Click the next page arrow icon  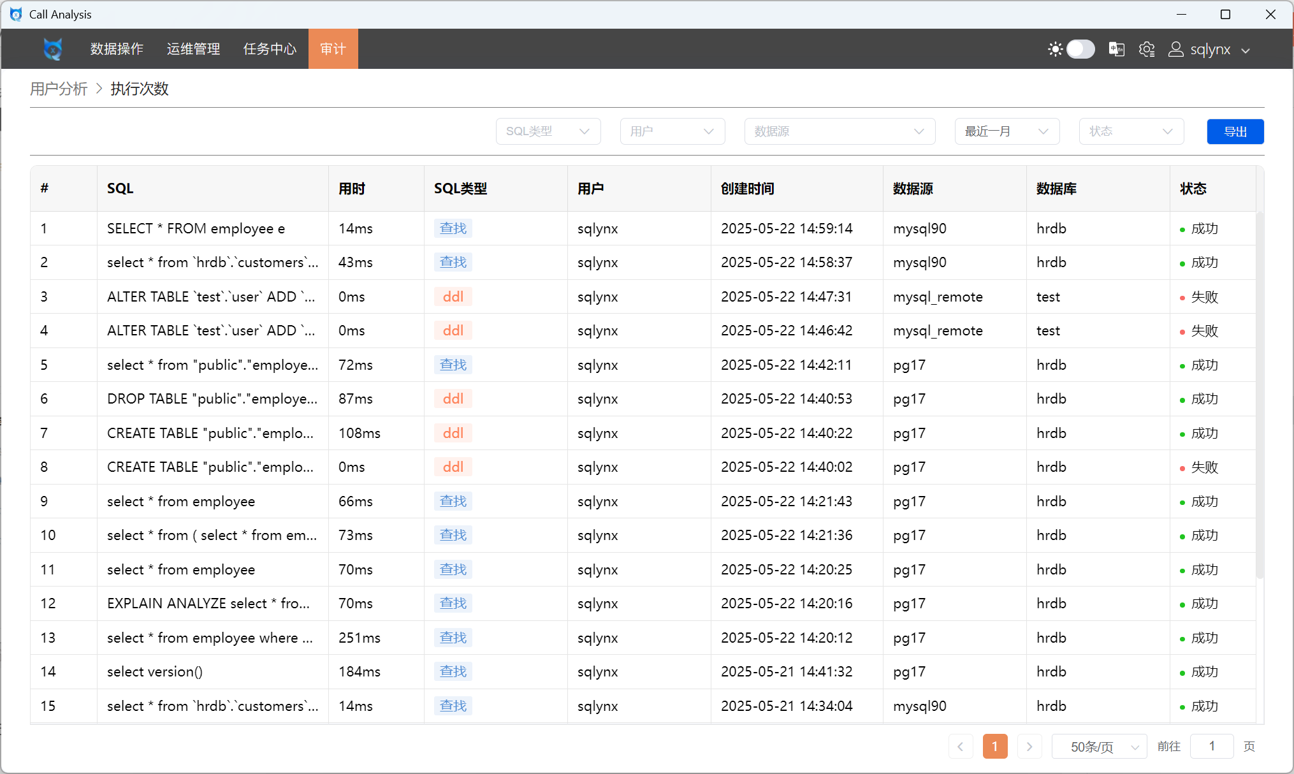coord(1029,746)
